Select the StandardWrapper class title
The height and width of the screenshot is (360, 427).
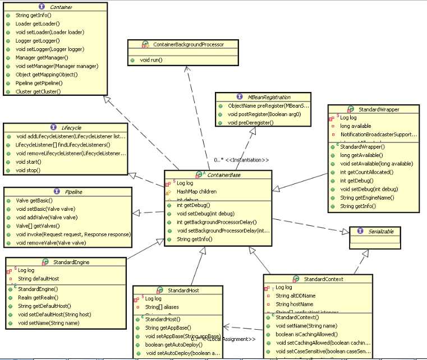(x=379, y=109)
